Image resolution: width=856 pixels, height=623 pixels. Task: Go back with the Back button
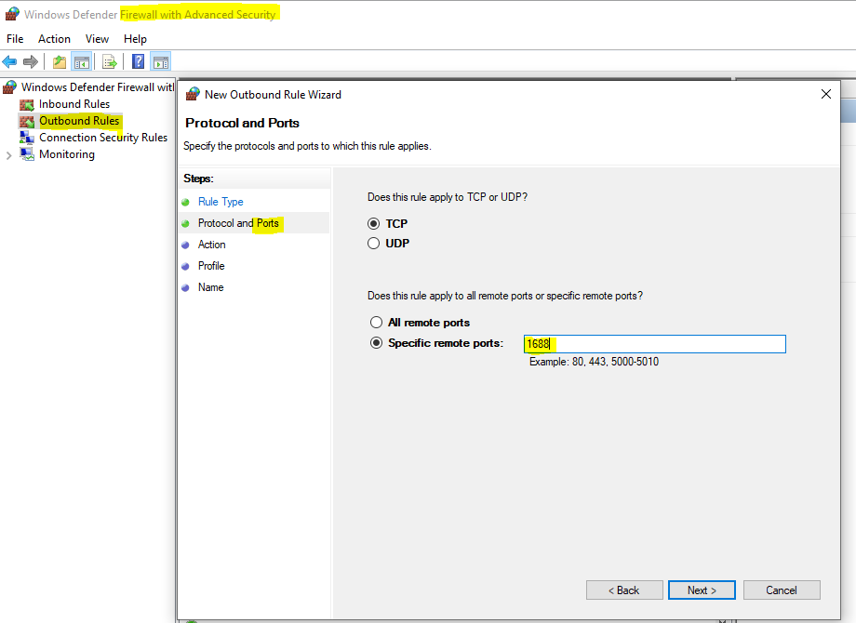point(624,590)
